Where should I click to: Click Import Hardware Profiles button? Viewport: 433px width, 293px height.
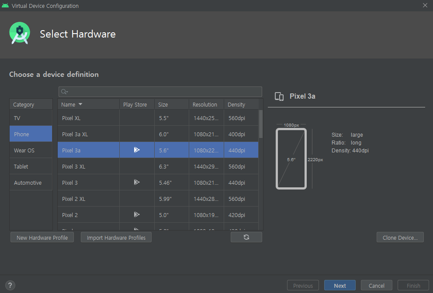116,238
